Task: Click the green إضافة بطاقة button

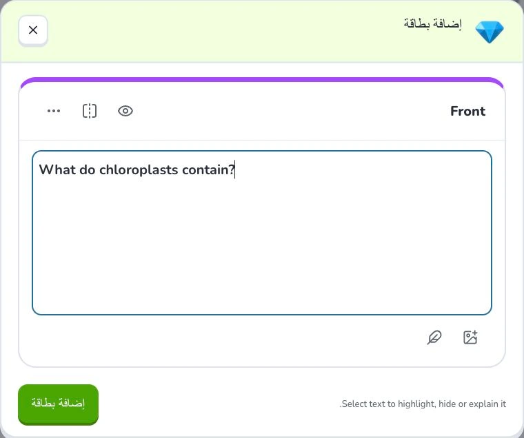Action: (58, 404)
